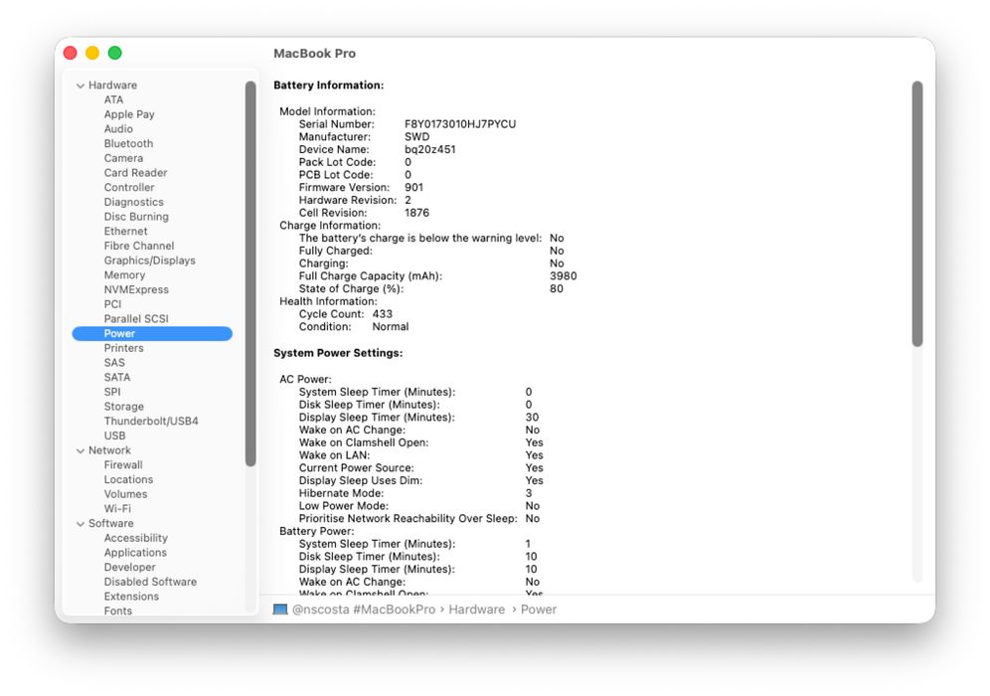The width and height of the screenshot is (990, 696).
Task: Select Thunderbolt/USB4 entry
Action: (x=151, y=421)
